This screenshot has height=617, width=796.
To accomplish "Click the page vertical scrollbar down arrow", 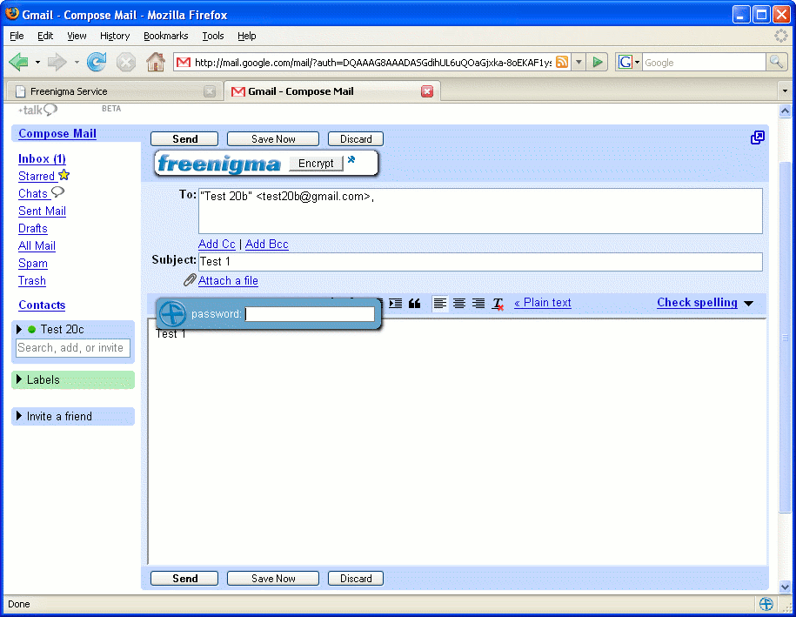I will pos(786,586).
